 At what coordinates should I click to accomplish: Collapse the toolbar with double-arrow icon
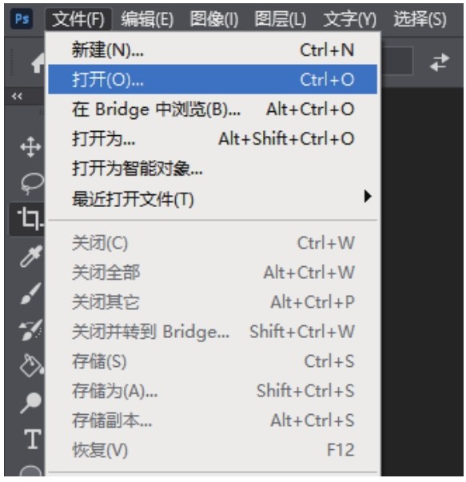17,97
